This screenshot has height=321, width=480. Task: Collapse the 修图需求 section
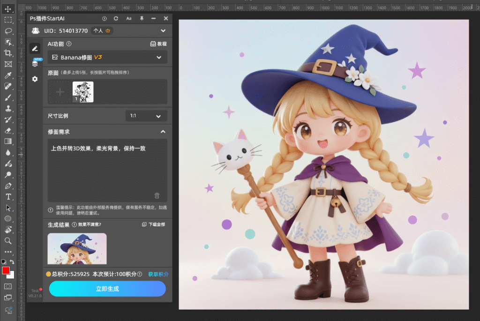click(x=163, y=132)
